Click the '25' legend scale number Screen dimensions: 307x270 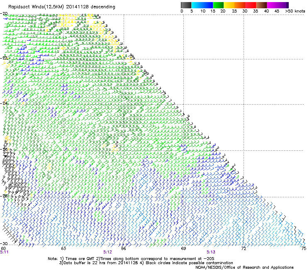pyautogui.click(x=234, y=11)
